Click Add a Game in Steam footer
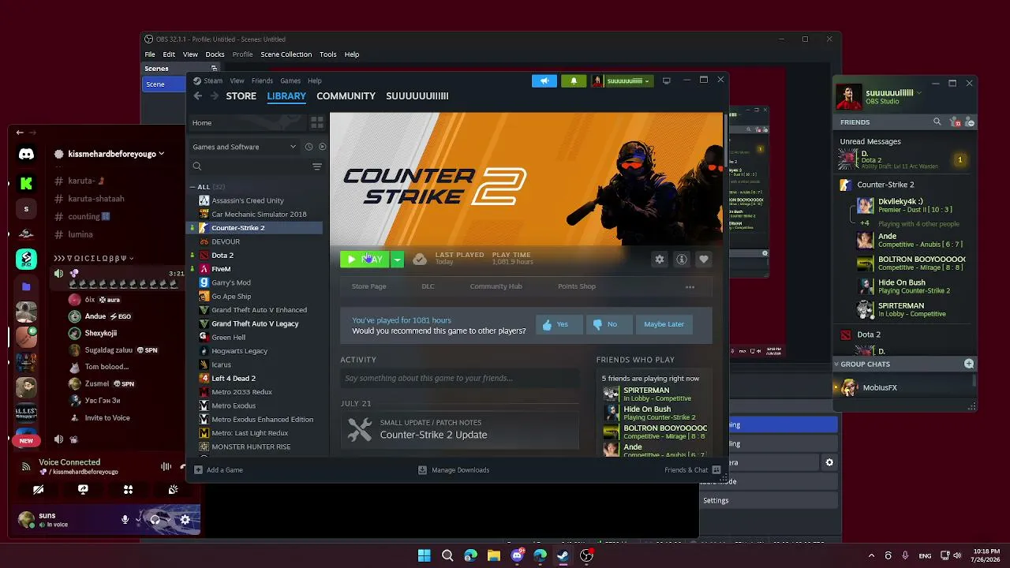Viewport: 1010px width, 568px height. pyautogui.click(x=219, y=470)
